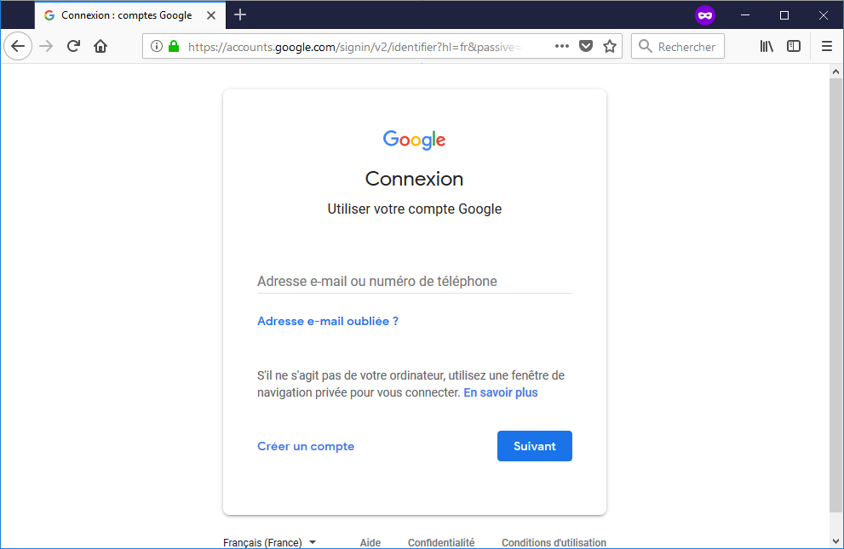Click the green padlock security icon
Screen dimensions: 844x549
tap(174, 46)
